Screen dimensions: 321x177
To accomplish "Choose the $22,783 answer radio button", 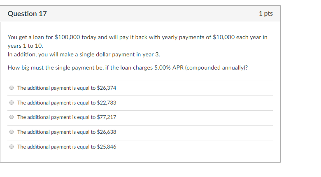I will click(x=12, y=102).
